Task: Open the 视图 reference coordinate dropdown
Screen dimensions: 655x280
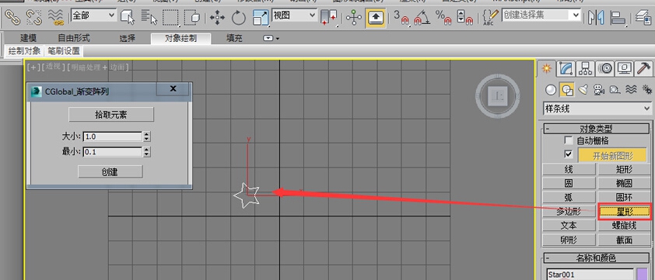Action: (x=295, y=16)
